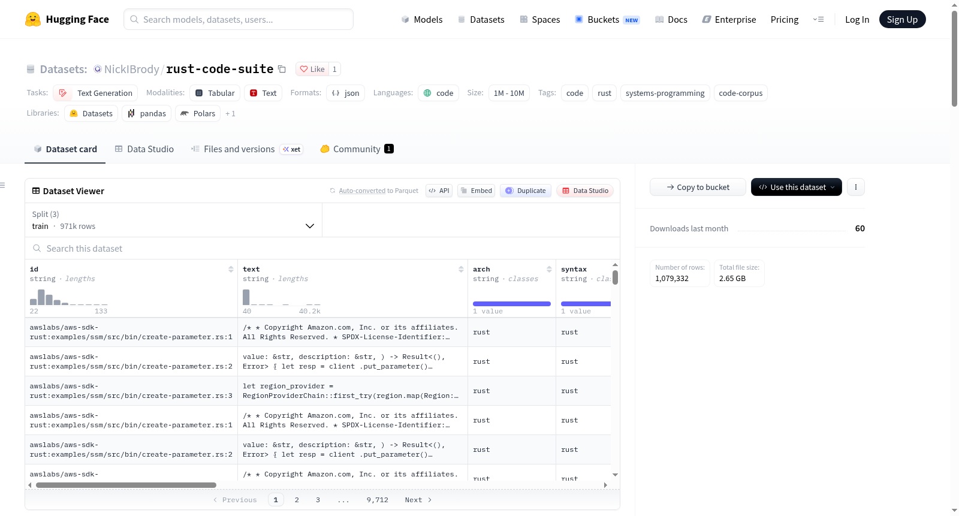Image resolution: width=959 pixels, height=516 pixels.
Task: Click the Log In link
Action: coord(857,19)
